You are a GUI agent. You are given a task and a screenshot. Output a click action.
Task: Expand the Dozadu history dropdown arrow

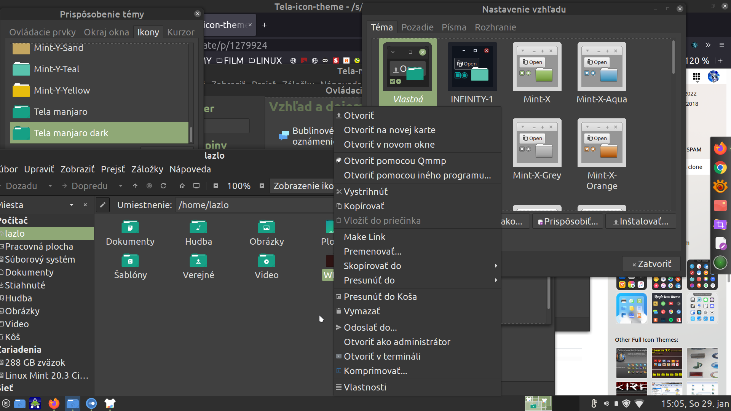(50, 186)
